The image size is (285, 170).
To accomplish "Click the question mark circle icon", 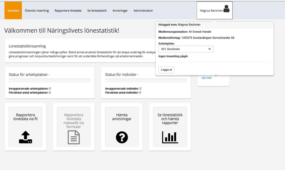I will (x=122, y=137).
